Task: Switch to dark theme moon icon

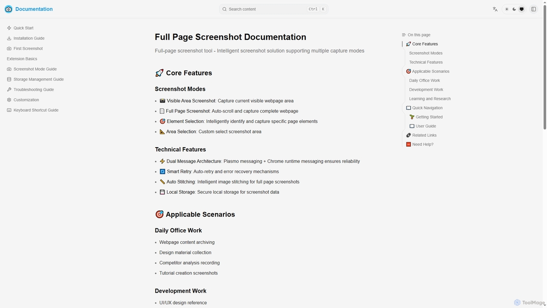Action: click(x=514, y=9)
